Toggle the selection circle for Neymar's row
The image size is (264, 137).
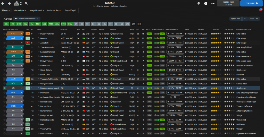coord(5,38)
